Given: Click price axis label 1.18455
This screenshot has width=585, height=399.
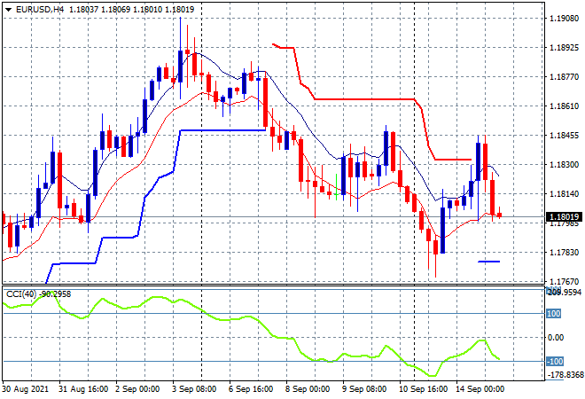Looking at the screenshot, I should coord(564,136).
